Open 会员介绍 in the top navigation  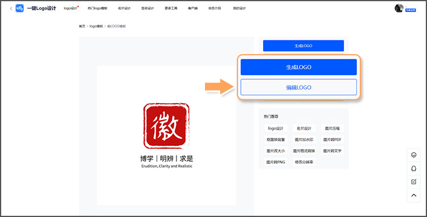215,8
